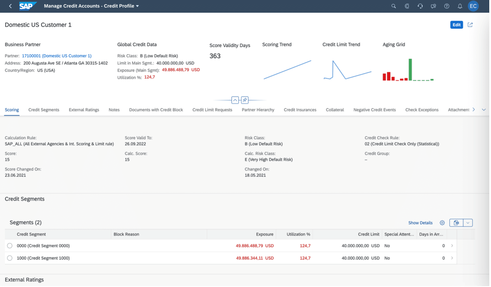The width and height of the screenshot is (491, 287).
Task: Collapse the header with up chevron
Action: [235, 100]
